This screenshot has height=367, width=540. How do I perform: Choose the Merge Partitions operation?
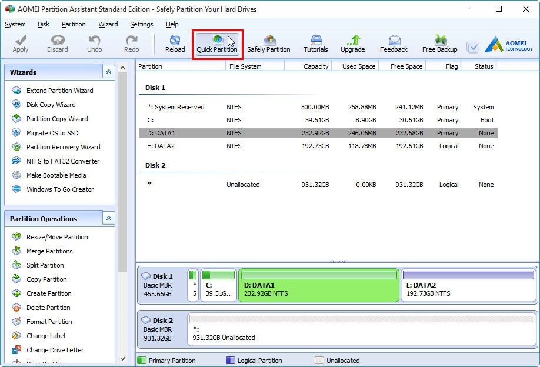coord(49,251)
